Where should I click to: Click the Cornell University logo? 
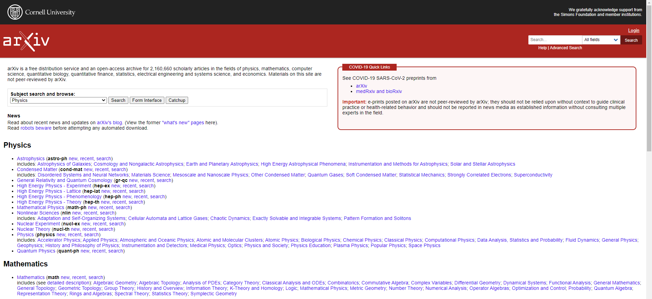[x=41, y=12]
